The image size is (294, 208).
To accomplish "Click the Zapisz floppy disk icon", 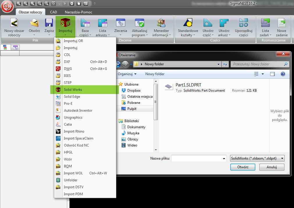I will pyautogui.click(x=49, y=23).
